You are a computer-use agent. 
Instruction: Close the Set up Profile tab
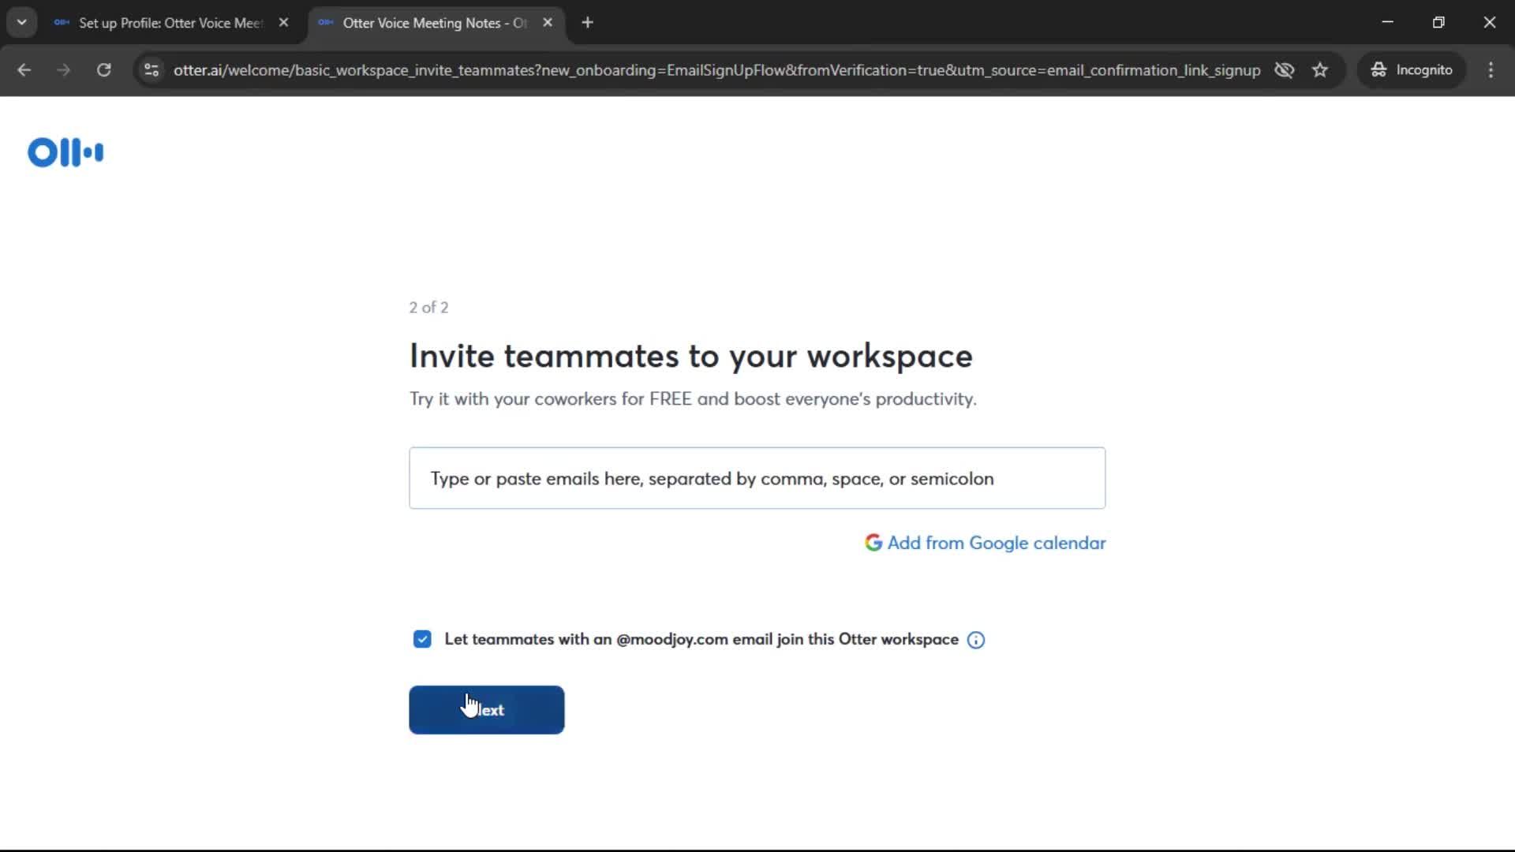(283, 23)
